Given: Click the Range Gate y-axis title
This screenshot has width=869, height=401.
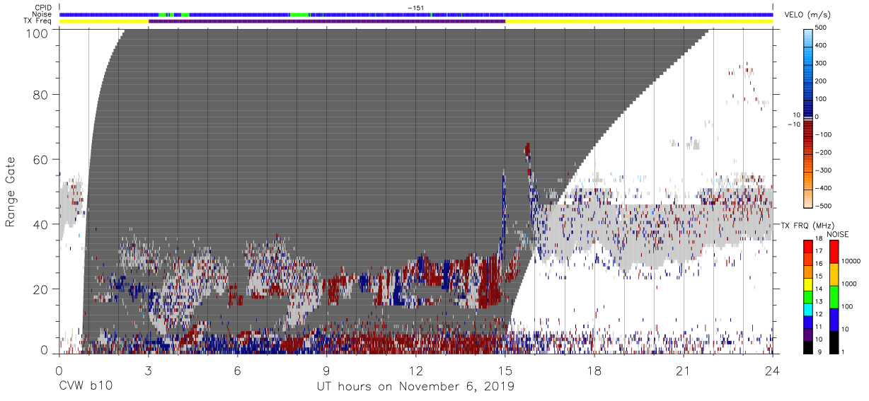Looking at the screenshot, I should (11, 192).
